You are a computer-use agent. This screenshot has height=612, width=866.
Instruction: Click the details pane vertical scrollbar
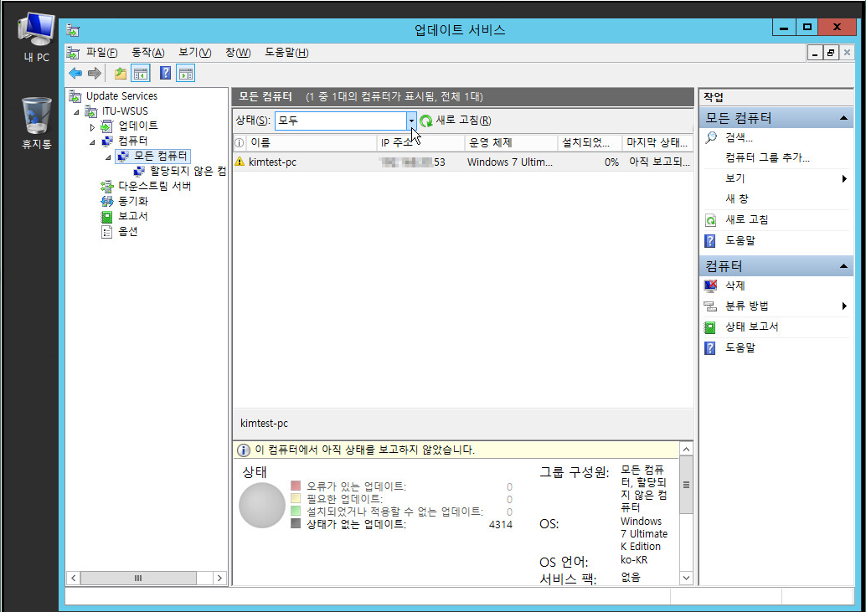[687, 519]
